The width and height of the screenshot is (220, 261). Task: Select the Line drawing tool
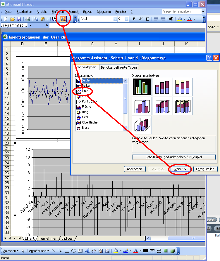53,251
